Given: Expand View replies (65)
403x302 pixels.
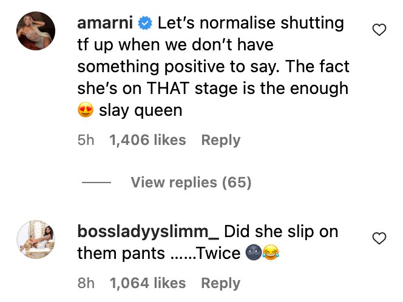Looking at the screenshot, I should [191, 182].
